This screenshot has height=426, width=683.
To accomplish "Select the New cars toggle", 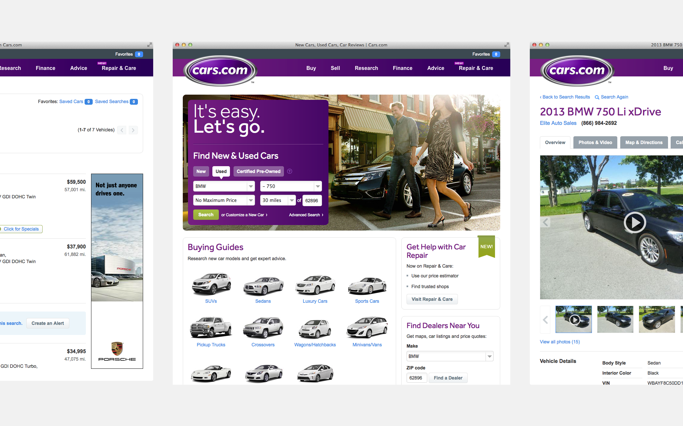I will pos(201,171).
